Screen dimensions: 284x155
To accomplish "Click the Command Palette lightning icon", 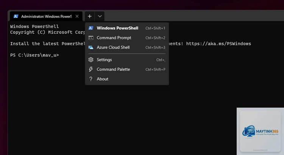I will 91,69.
